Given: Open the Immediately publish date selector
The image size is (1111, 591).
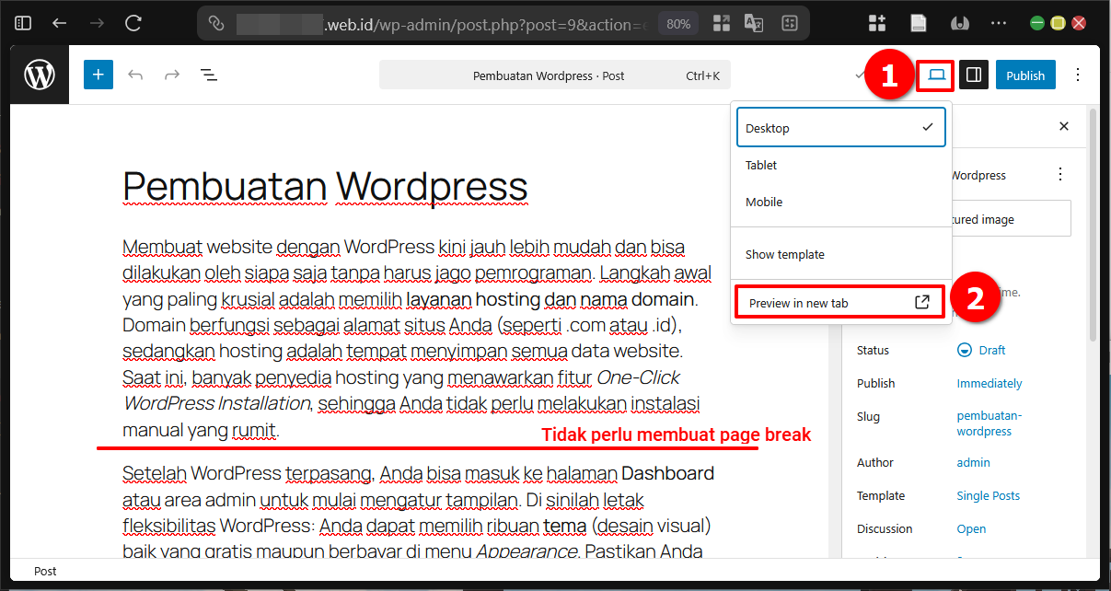Looking at the screenshot, I should point(989,383).
